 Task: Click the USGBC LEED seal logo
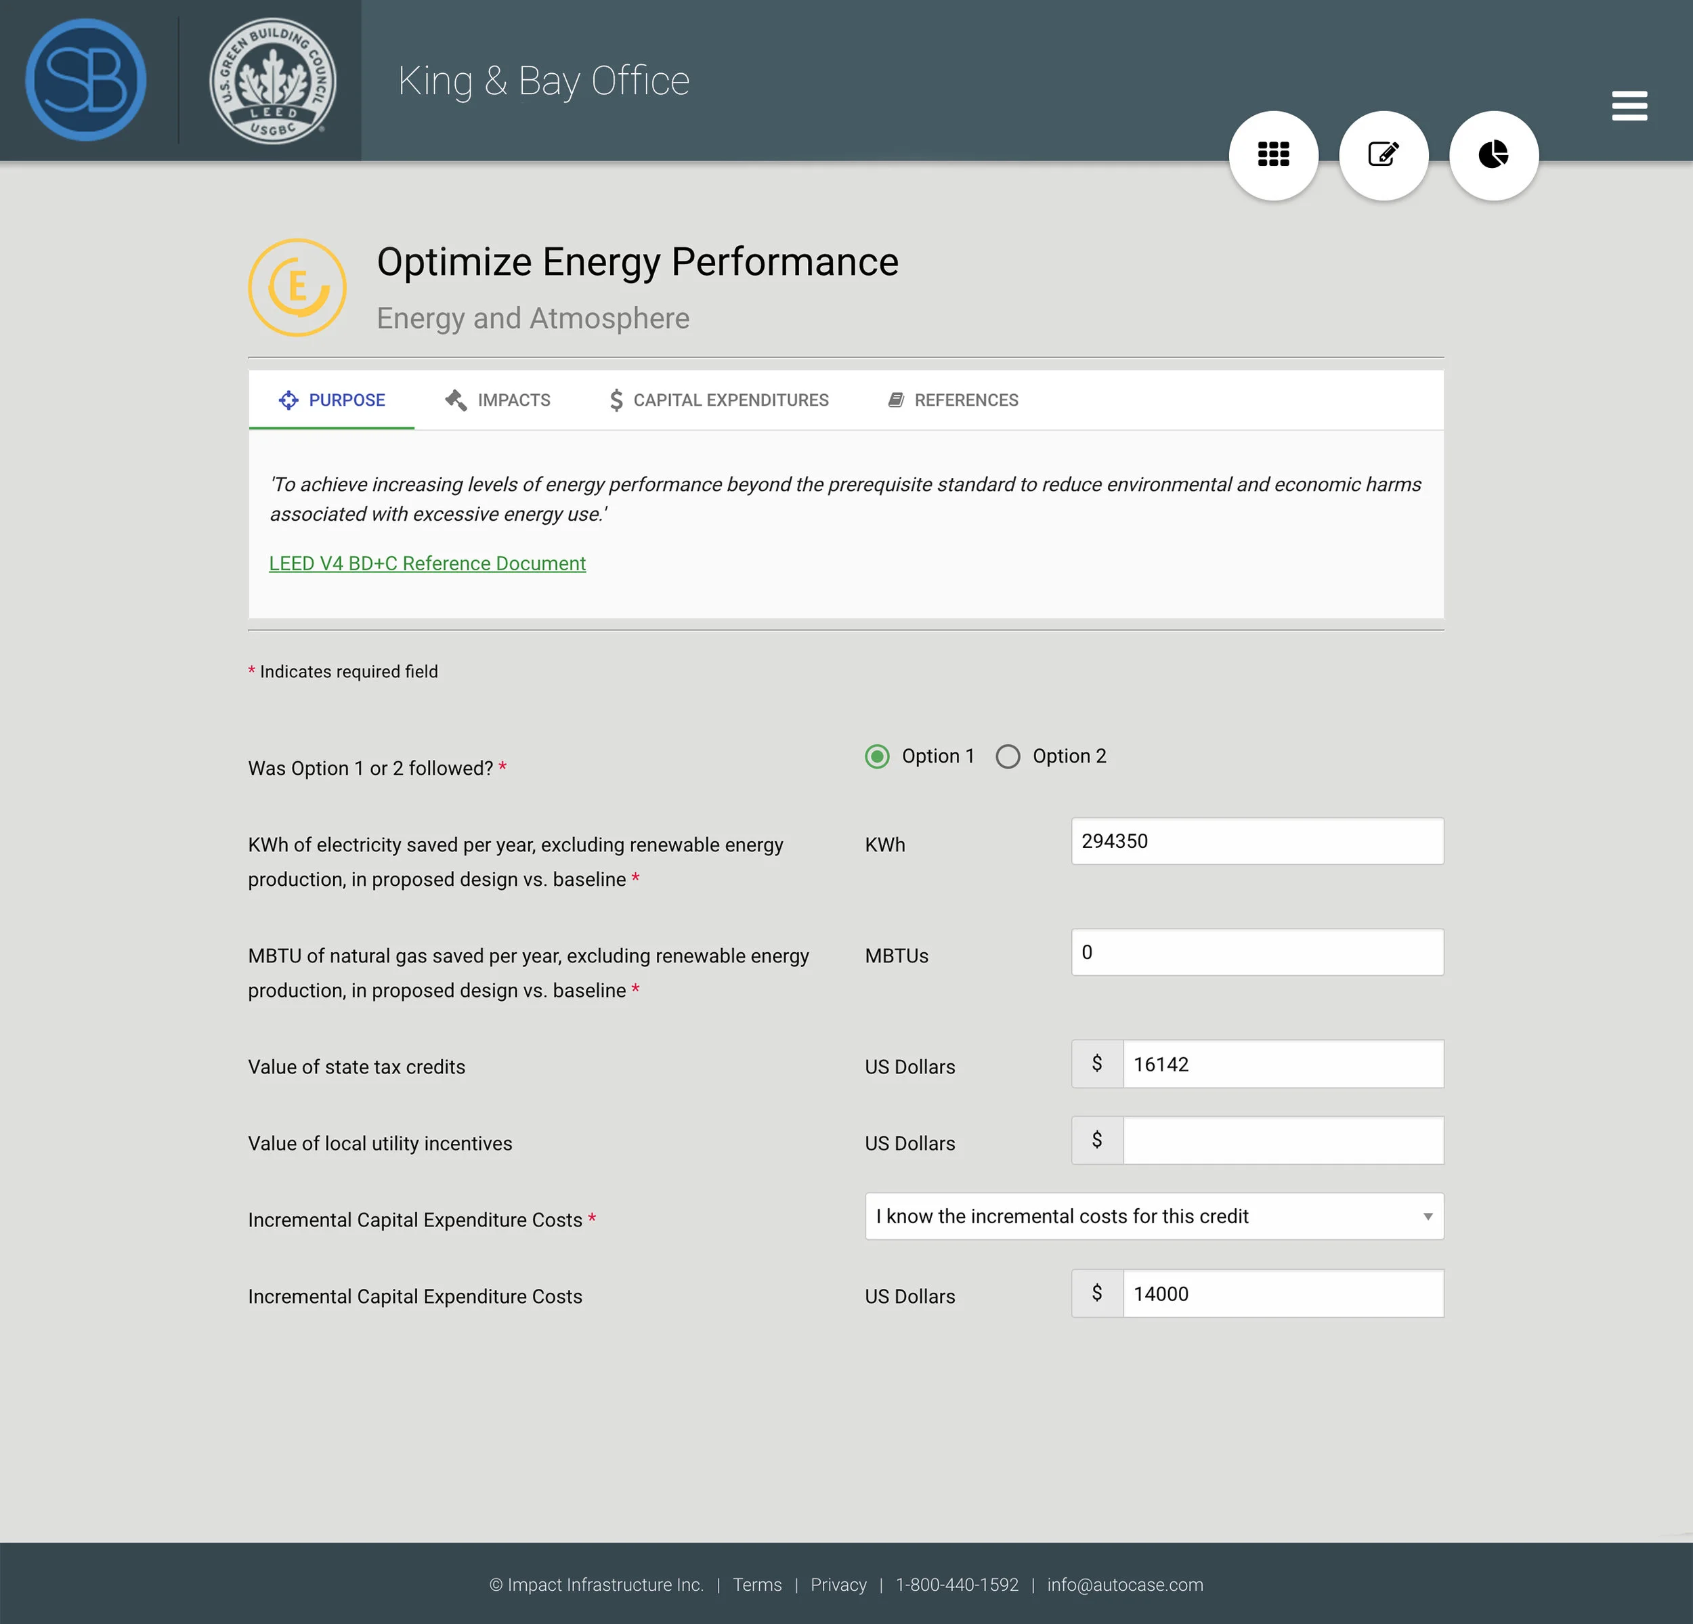[x=273, y=81]
